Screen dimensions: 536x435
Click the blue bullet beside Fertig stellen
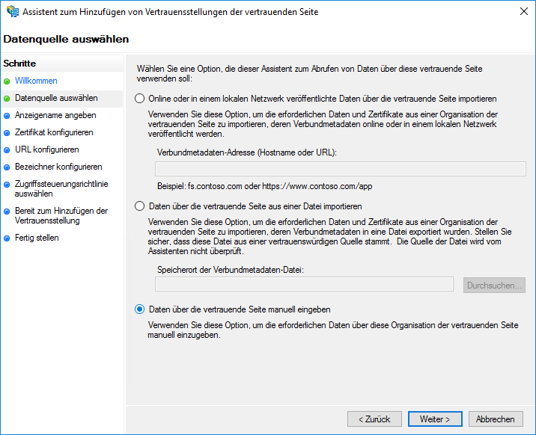(7, 238)
